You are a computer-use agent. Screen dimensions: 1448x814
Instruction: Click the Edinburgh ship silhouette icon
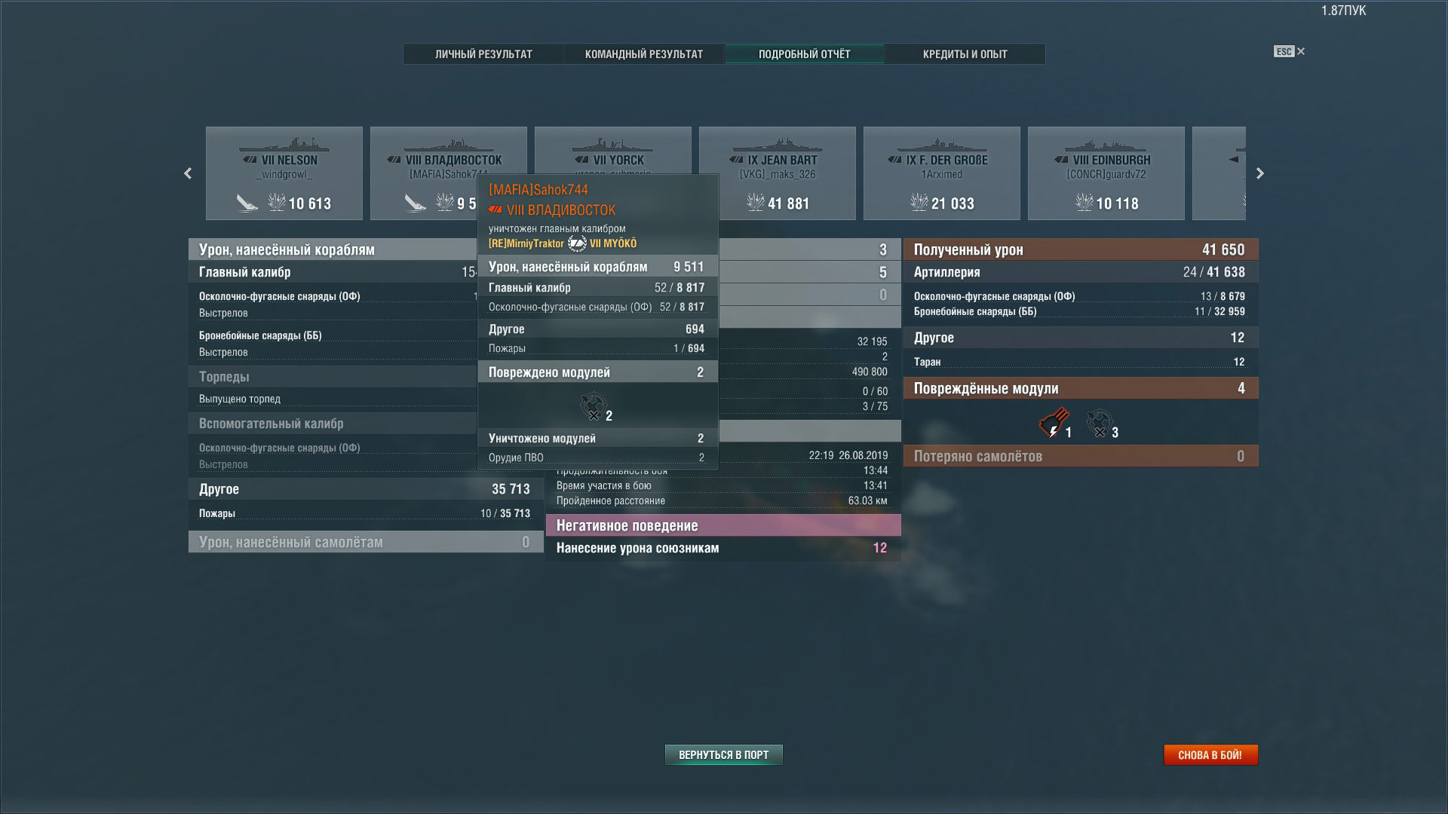point(1106,145)
